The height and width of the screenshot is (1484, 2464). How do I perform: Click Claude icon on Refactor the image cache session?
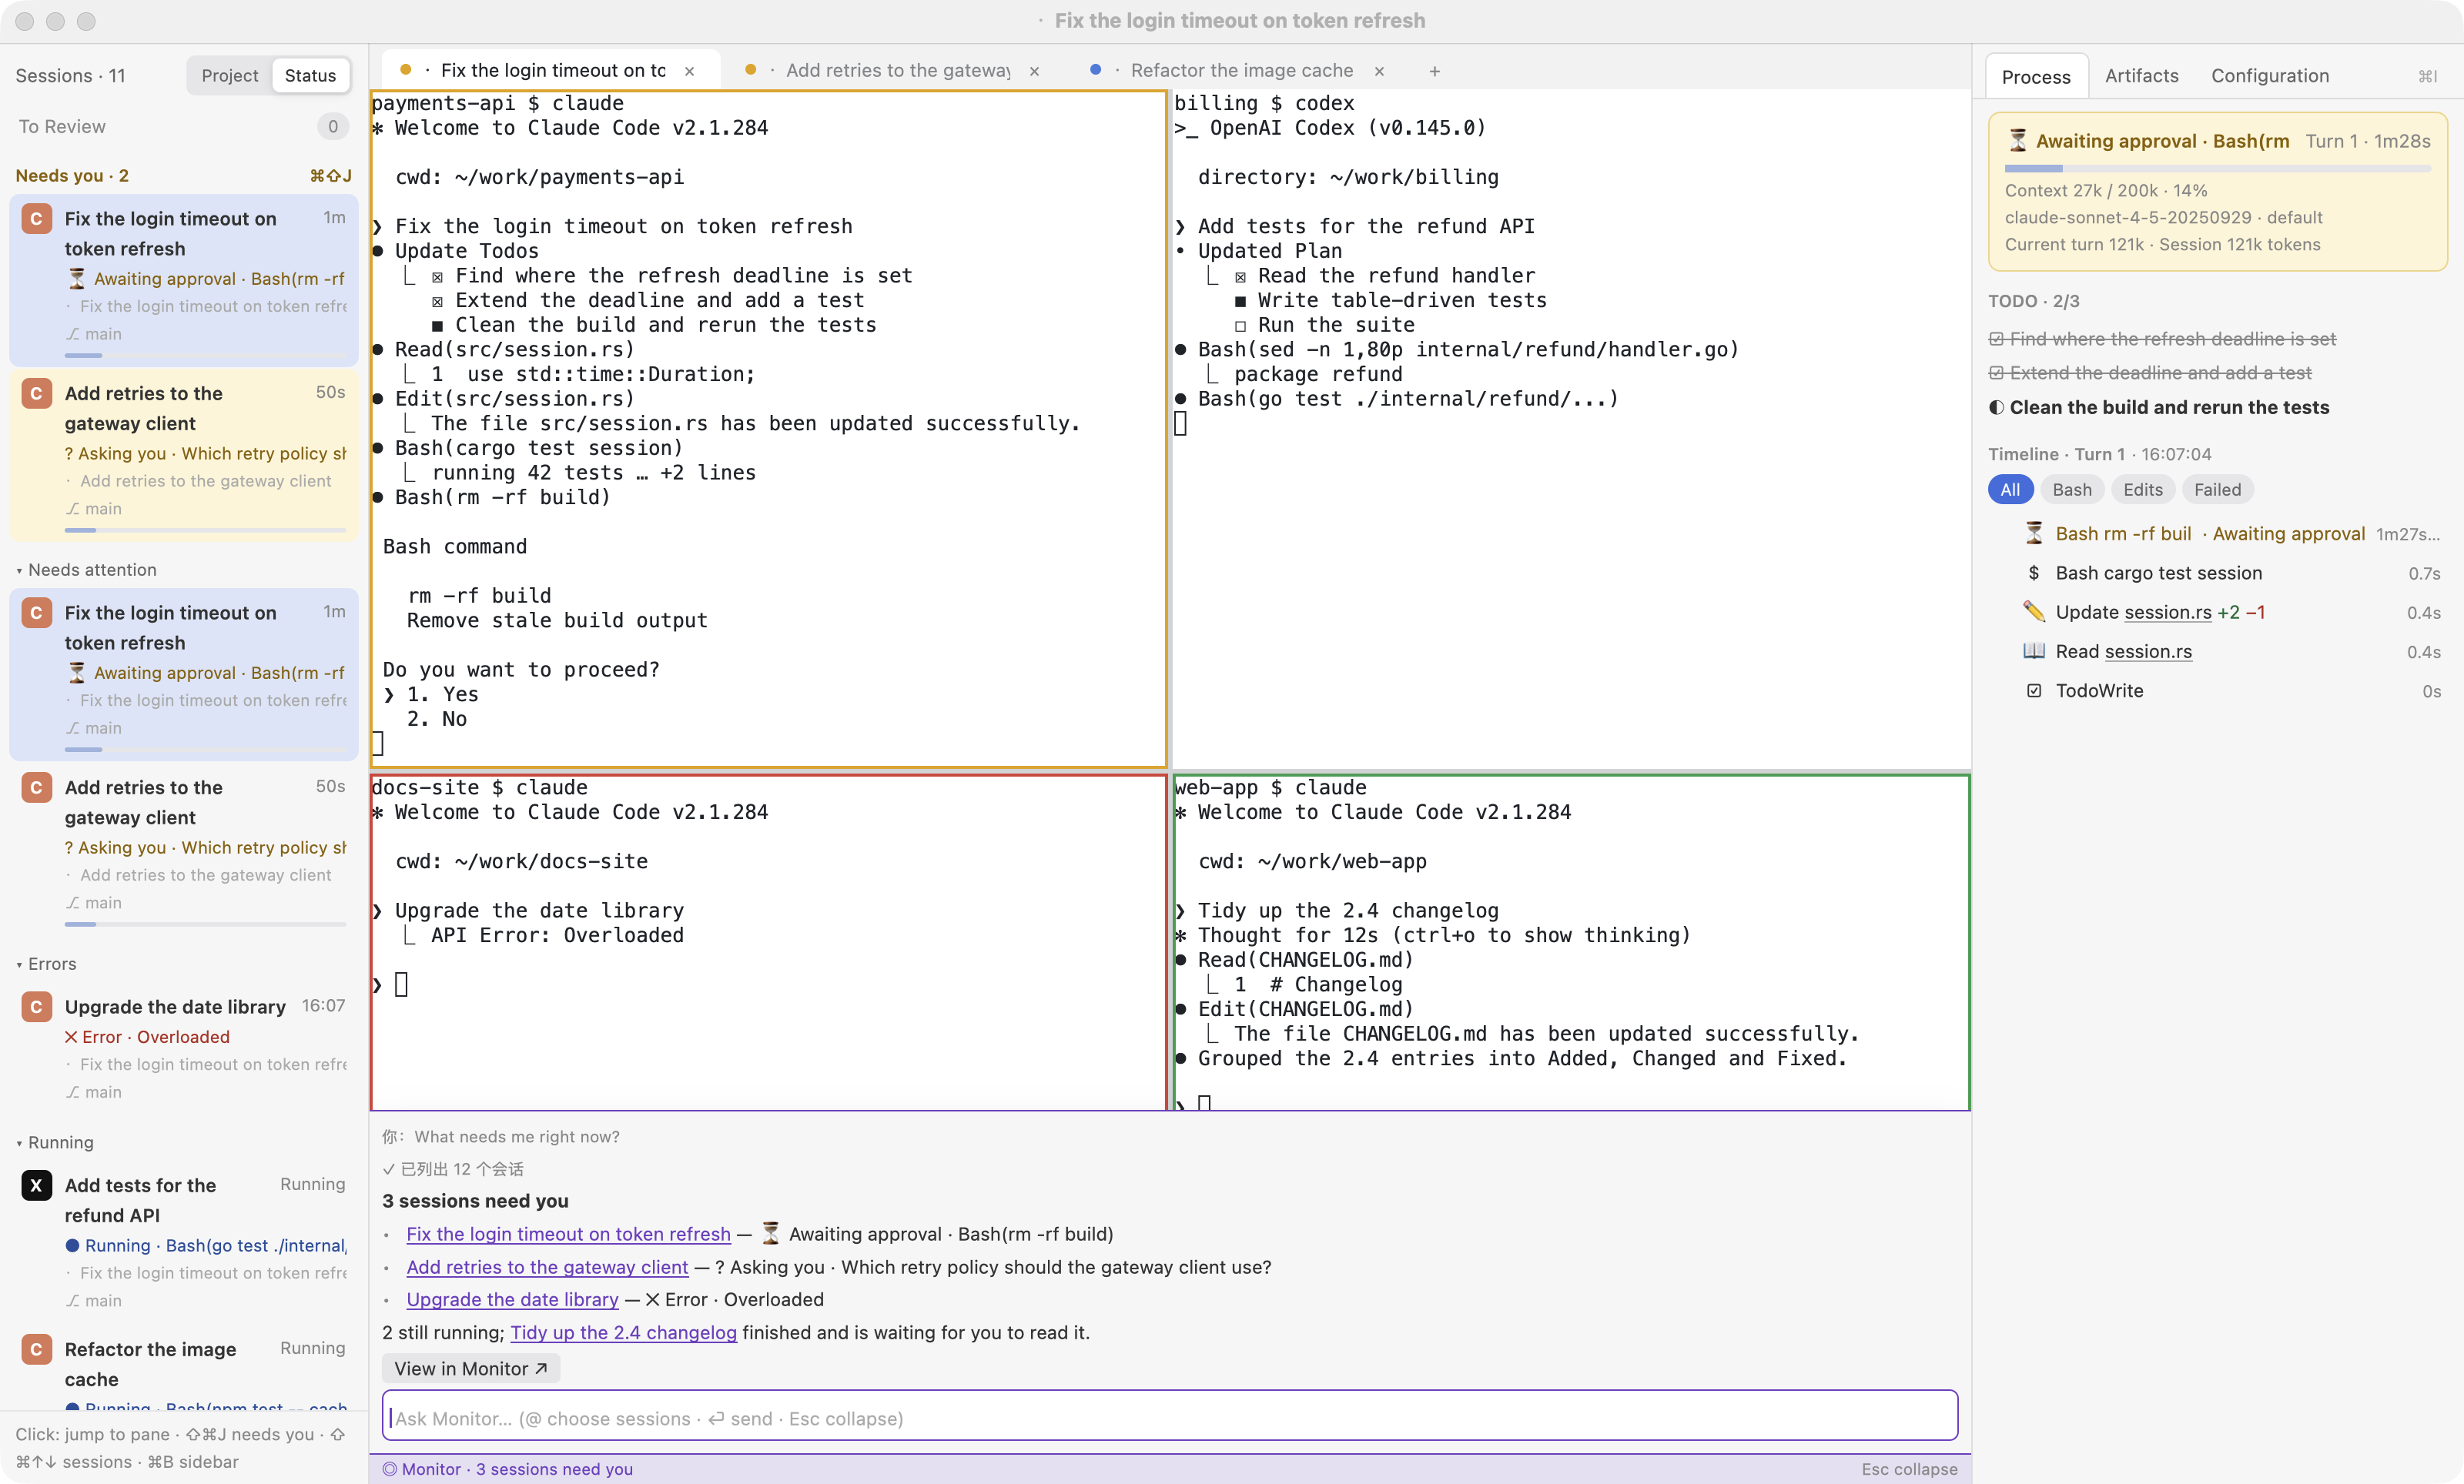(36, 1349)
